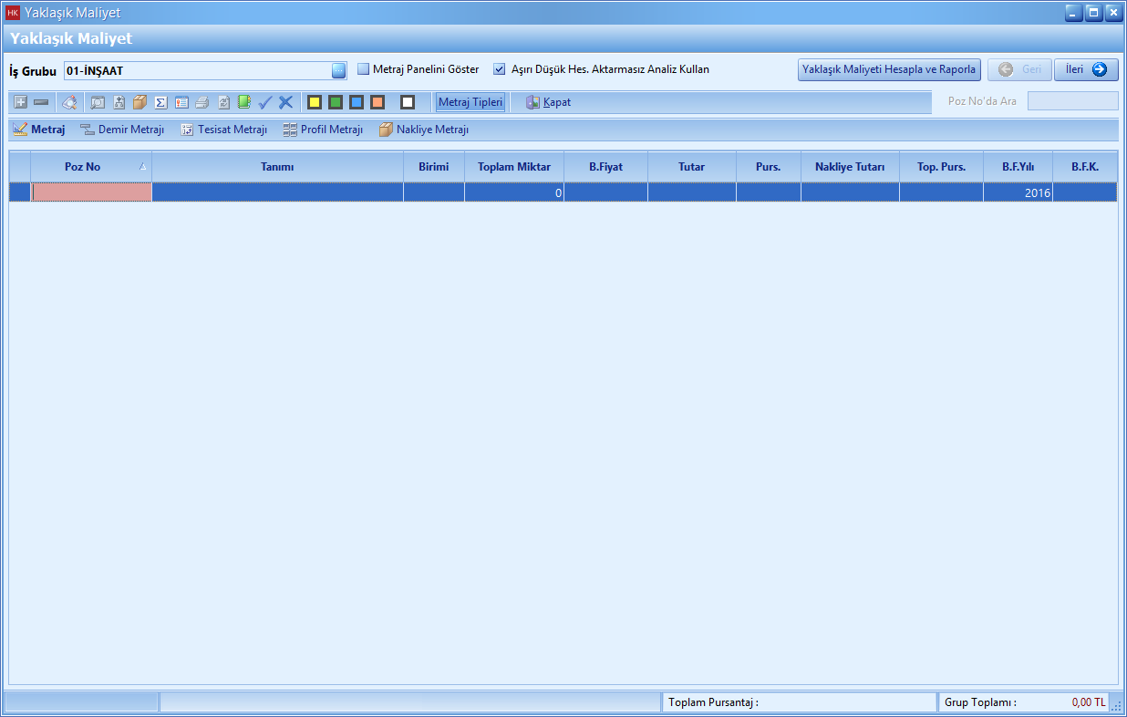Select the Nakliye Metrajı tab

point(424,130)
